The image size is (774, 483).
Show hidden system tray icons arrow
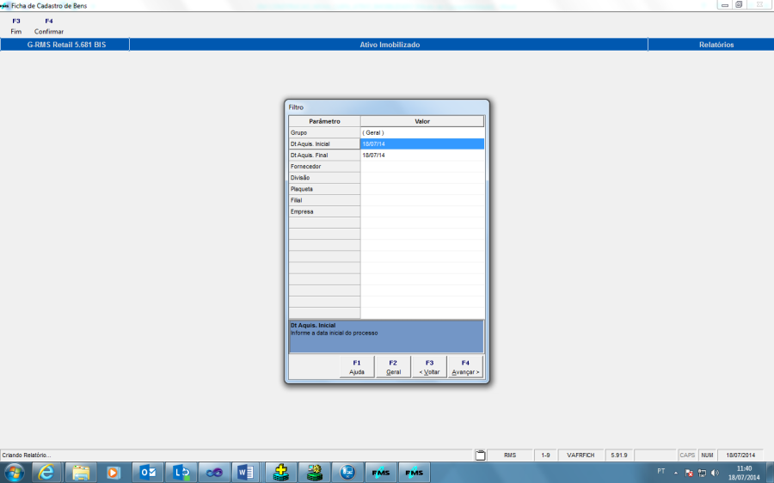676,474
